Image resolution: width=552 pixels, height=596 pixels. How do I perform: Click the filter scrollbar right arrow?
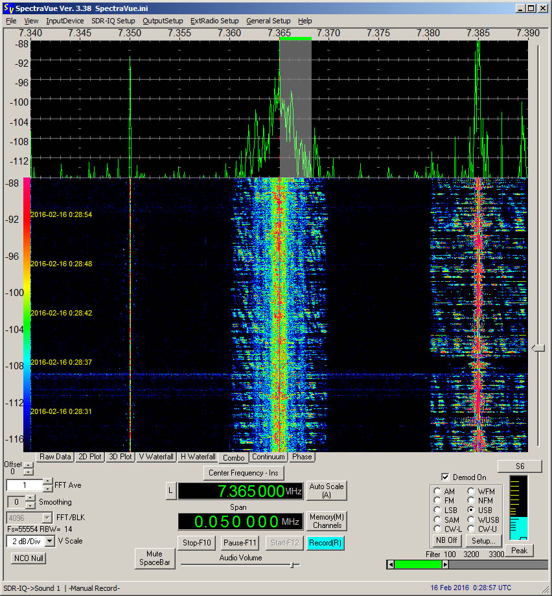(x=445, y=564)
